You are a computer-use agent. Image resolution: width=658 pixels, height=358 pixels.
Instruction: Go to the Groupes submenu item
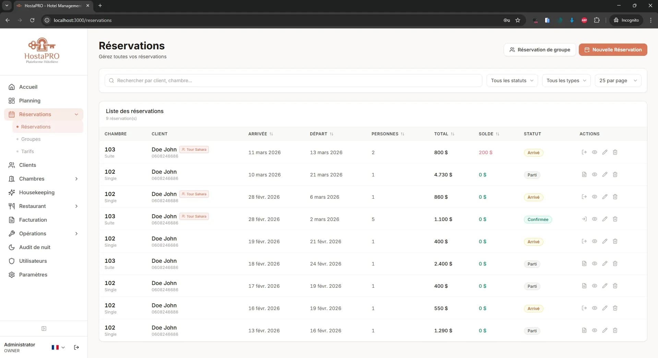point(31,139)
